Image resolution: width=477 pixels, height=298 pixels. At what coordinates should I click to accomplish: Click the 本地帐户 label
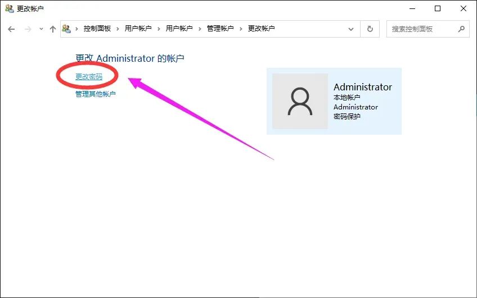347,98
